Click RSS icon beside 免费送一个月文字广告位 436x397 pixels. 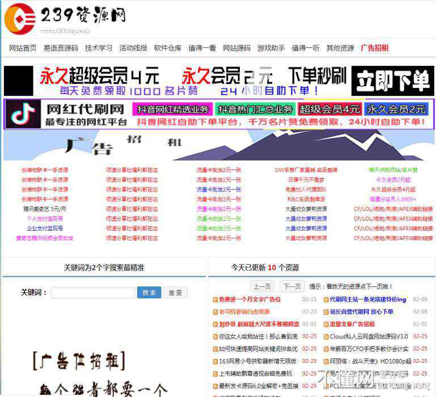tap(215, 299)
